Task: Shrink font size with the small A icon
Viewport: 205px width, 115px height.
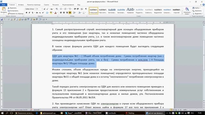Action: coord(47,9)
